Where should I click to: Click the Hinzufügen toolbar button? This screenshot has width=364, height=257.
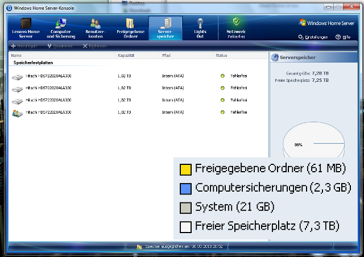[x=24, y=46]
